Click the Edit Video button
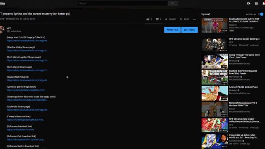 point(190,30)
